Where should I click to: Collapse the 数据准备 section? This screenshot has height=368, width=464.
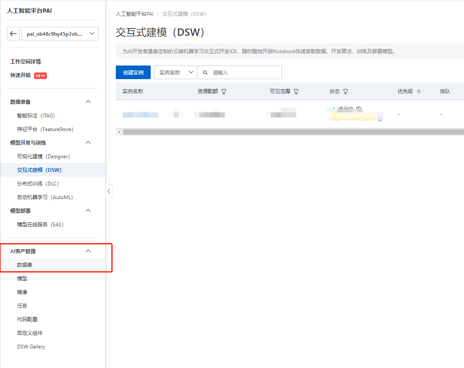[88, 102]
